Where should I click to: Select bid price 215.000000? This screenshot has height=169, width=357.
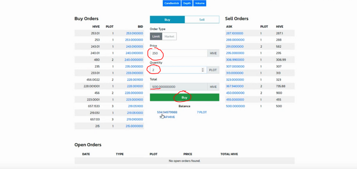tap(134, 126)
